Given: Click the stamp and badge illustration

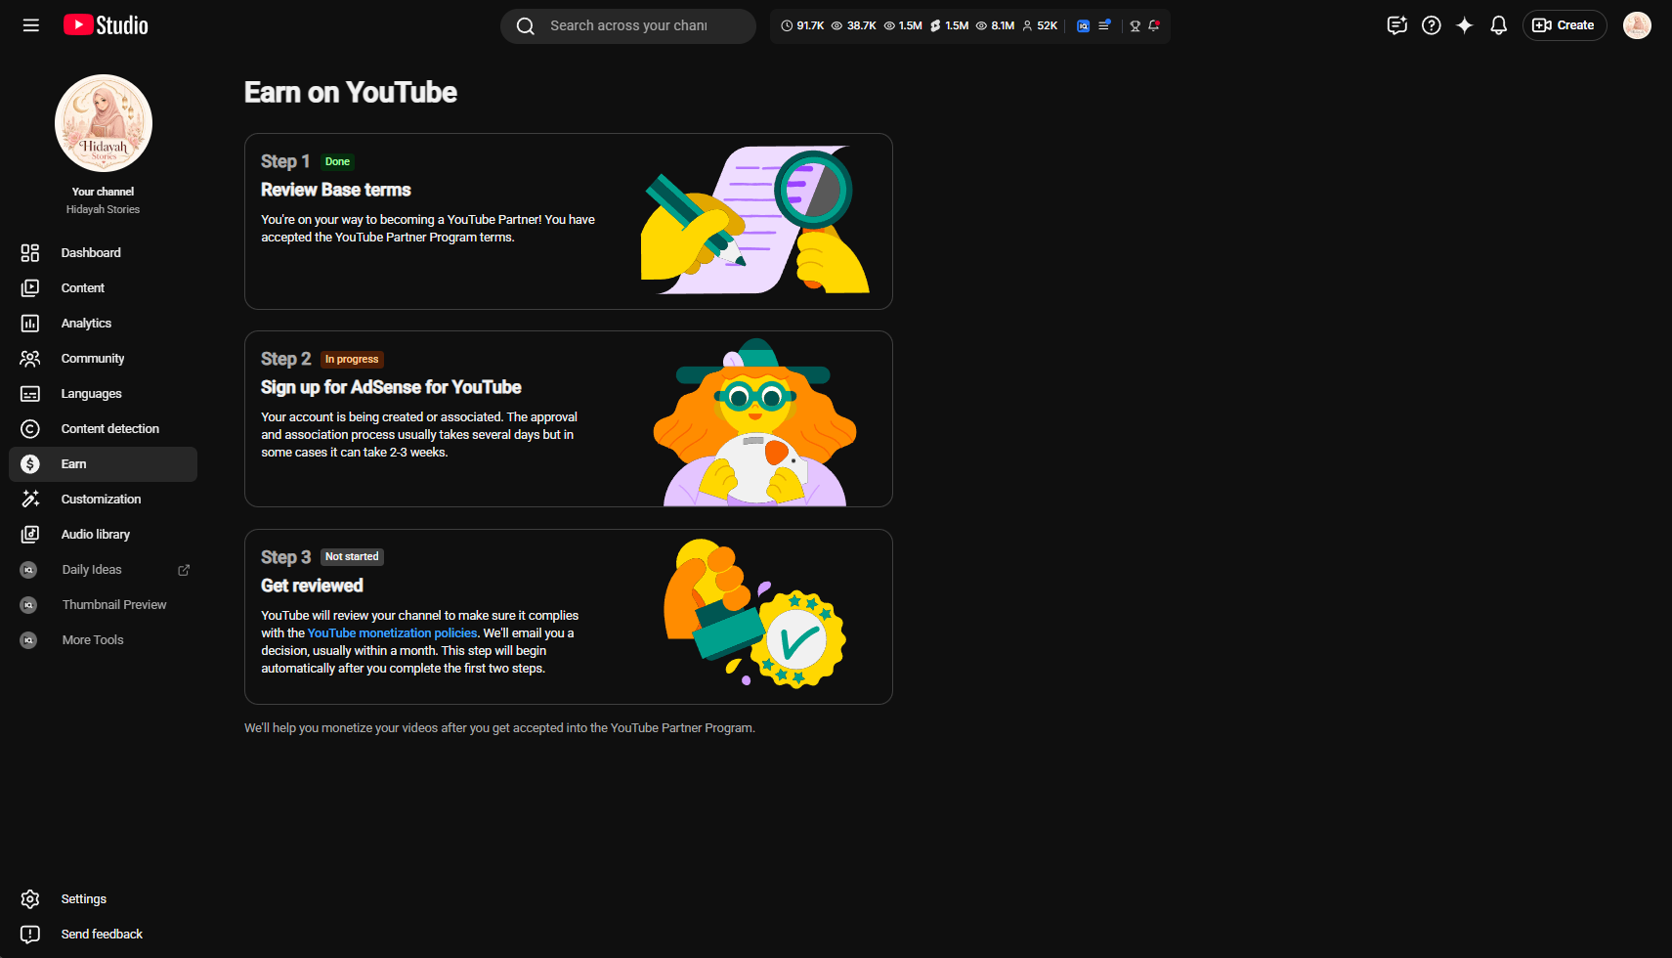Looking at the screenshot, I should click(754, 613).
